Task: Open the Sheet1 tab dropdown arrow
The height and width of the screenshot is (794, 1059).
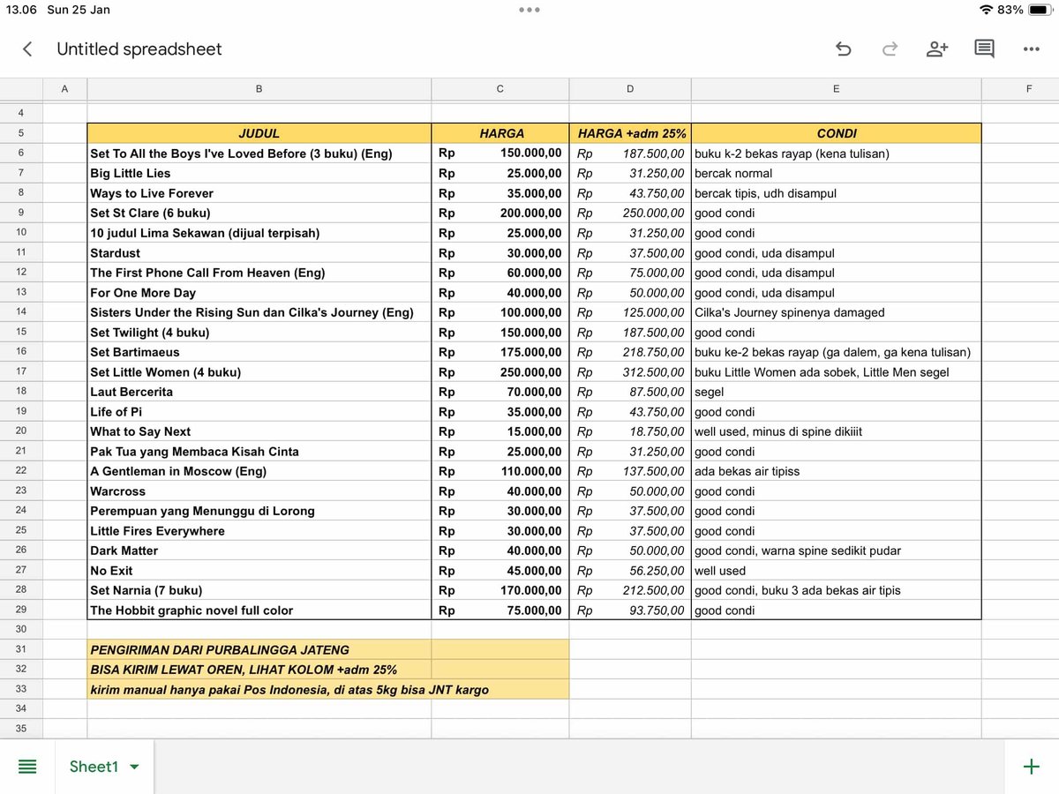Action: (134, 768)
